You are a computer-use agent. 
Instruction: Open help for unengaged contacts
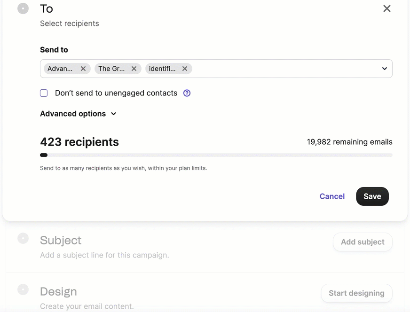pyautogui.click(x=187, y=93)
